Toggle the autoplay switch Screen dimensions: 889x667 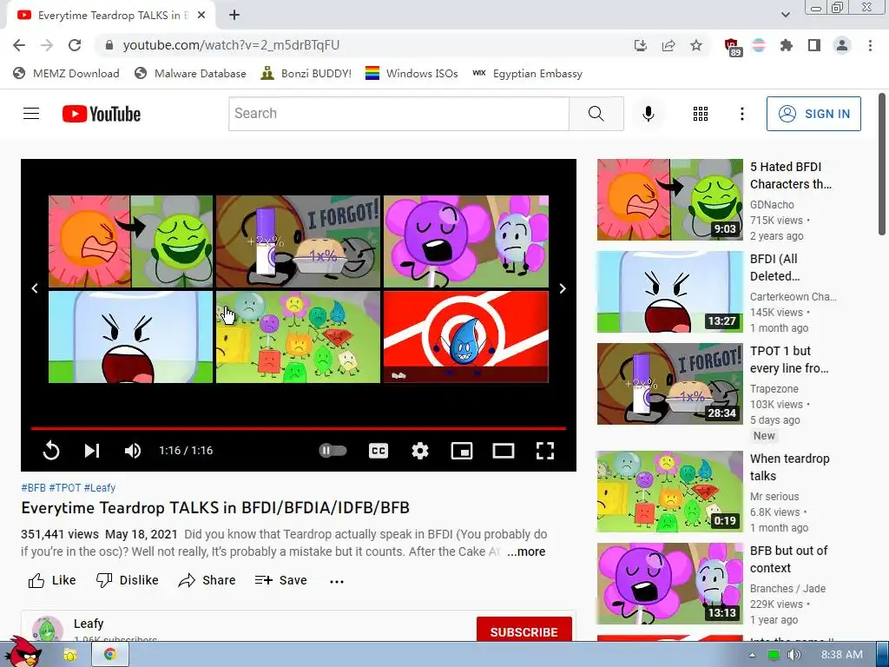click(x=333, y=451)
